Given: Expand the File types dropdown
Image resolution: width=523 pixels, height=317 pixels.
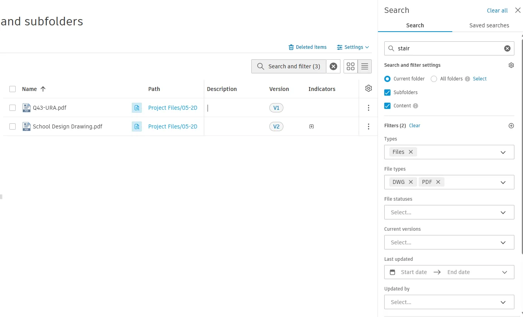Looking at the screenshot, I should click(503, 182).
